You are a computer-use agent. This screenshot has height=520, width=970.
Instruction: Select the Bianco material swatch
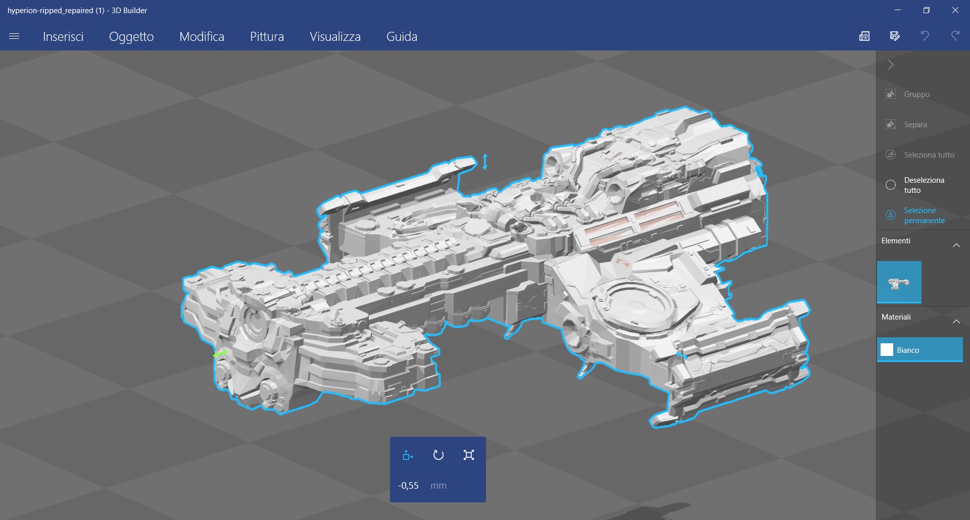click(920, 350)
